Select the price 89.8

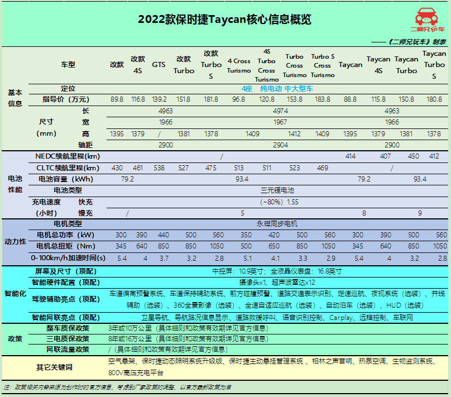(x=117, y=99)
